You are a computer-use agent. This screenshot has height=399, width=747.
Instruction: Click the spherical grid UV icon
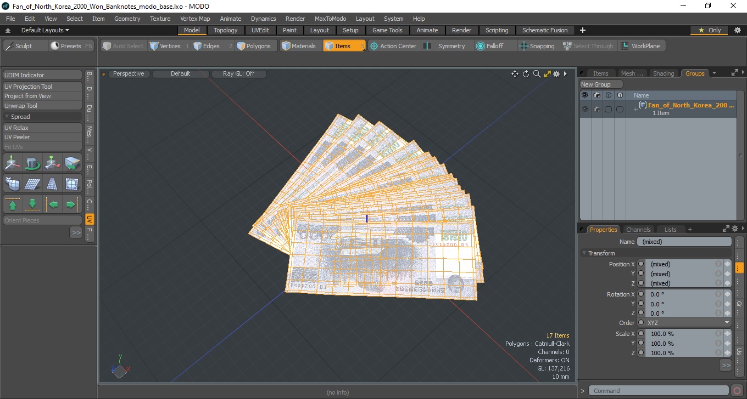pos(73,184)
